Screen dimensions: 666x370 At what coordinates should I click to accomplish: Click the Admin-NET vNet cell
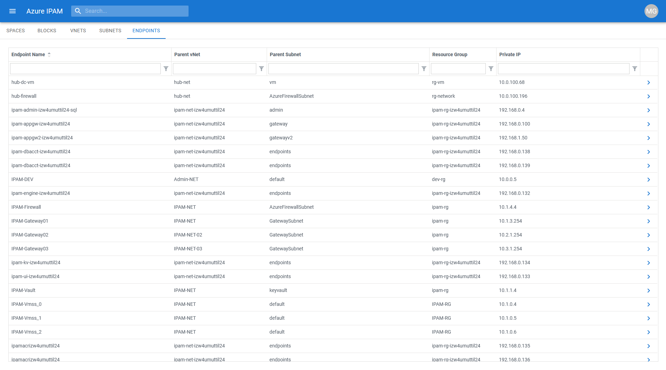tap(186, 179)
